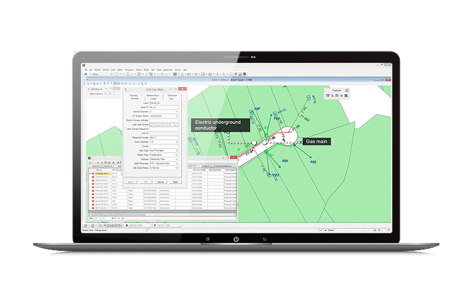Click the P25 label on the map

[x=313, y=162]
